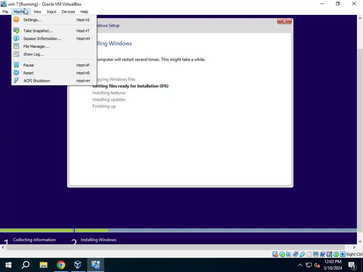
Task: Click the recording status bar icon
Action: (322, 254)
